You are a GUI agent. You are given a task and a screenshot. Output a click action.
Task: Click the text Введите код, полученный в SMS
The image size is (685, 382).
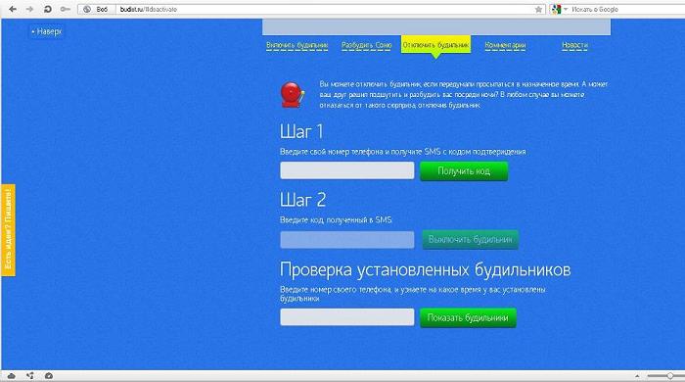click(336, 219)
